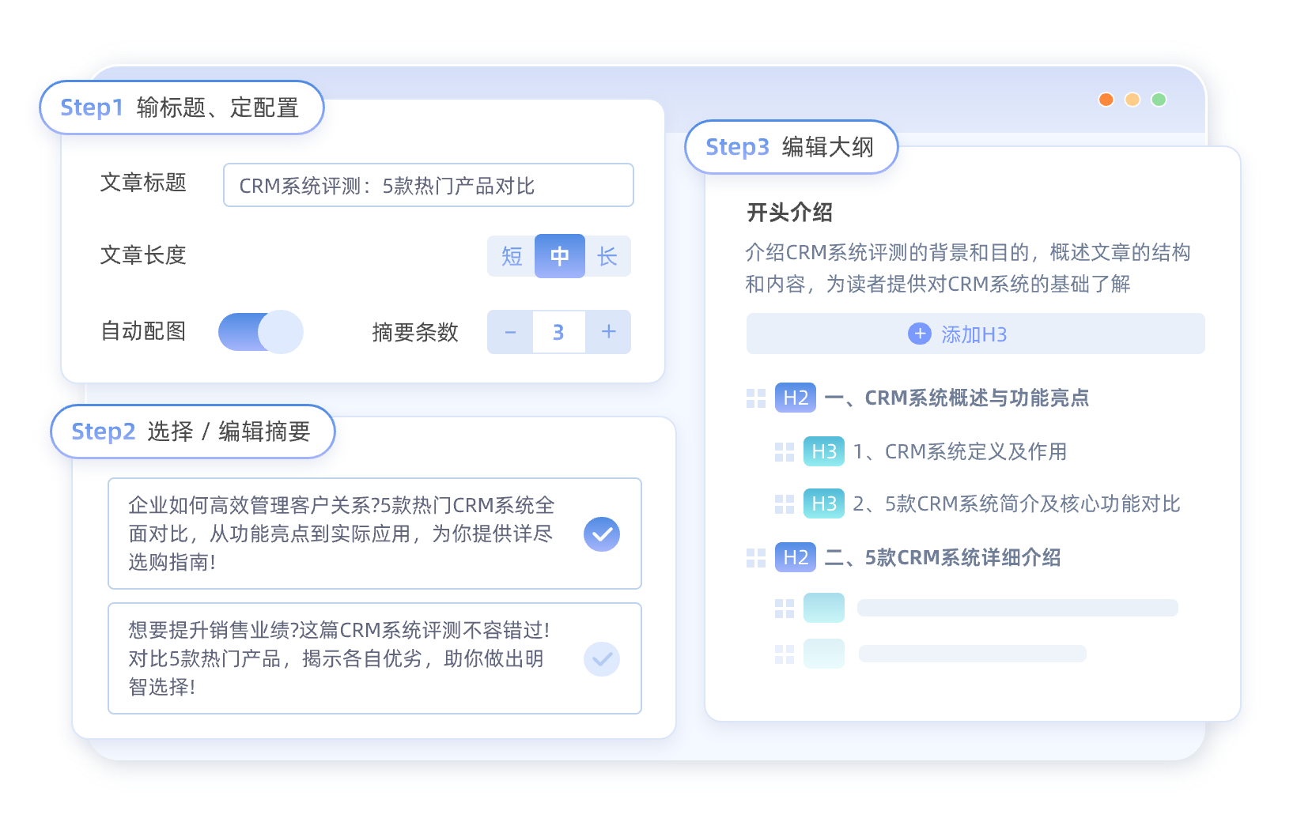Click the green window control dot
The image size is (1297, 822).
1159,100
